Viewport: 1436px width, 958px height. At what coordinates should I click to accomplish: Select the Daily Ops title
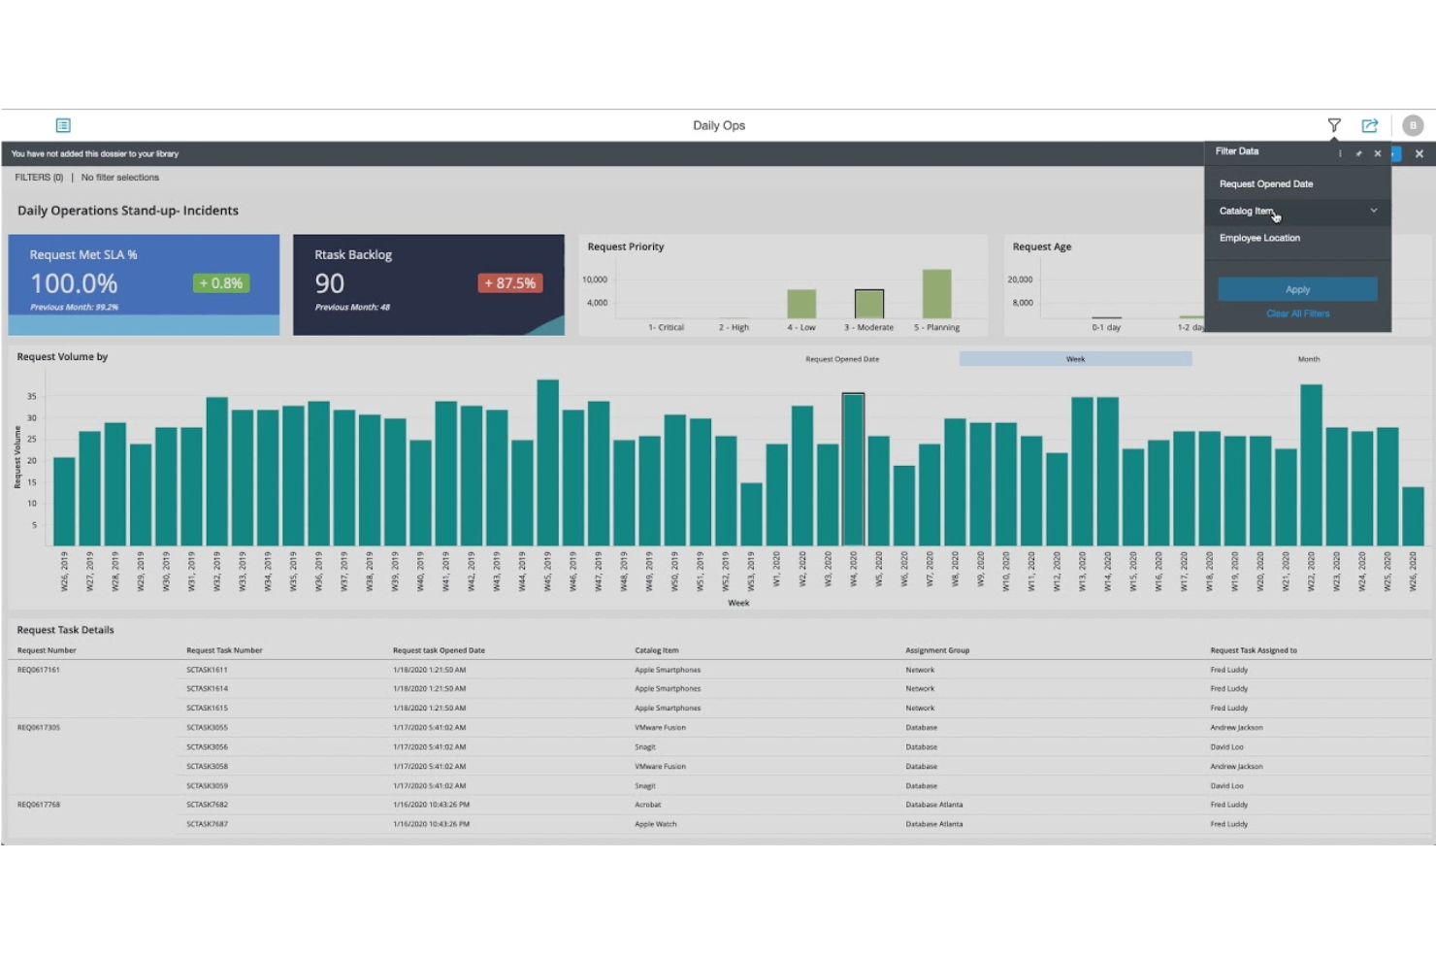[x=718, y=124]
